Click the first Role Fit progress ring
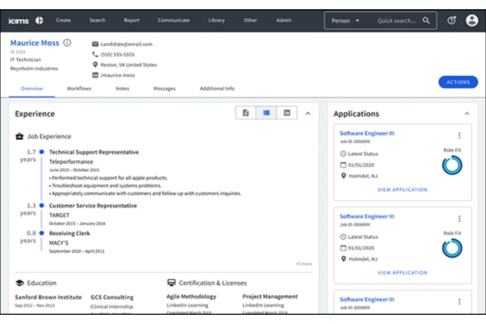This screenshot has height=324, width=486. (452, 165)
